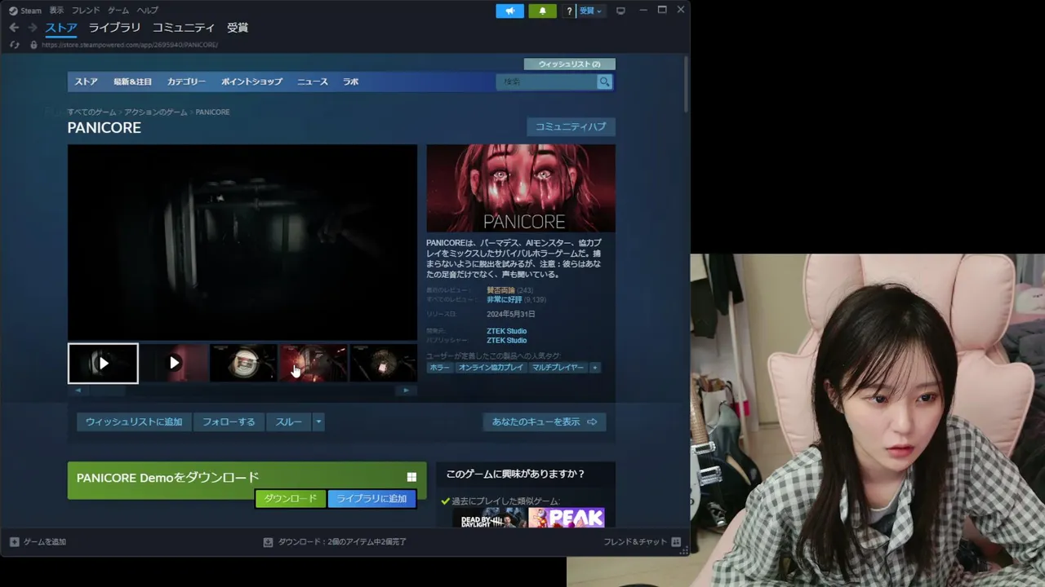Click すべてのゲーム breadcrumb link
The image size is (1045, 587).
(91, 112)
